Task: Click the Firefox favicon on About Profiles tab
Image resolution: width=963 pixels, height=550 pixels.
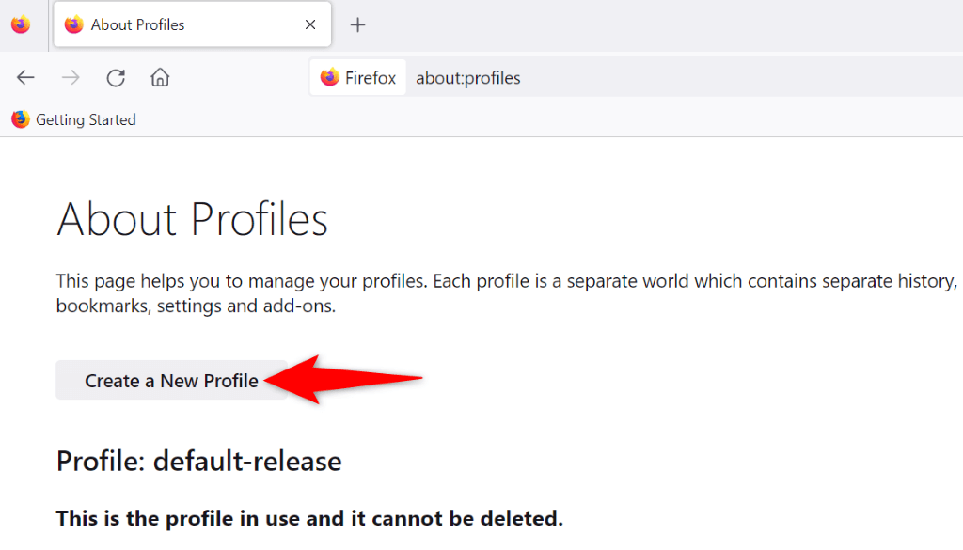Action: (74, 25)
